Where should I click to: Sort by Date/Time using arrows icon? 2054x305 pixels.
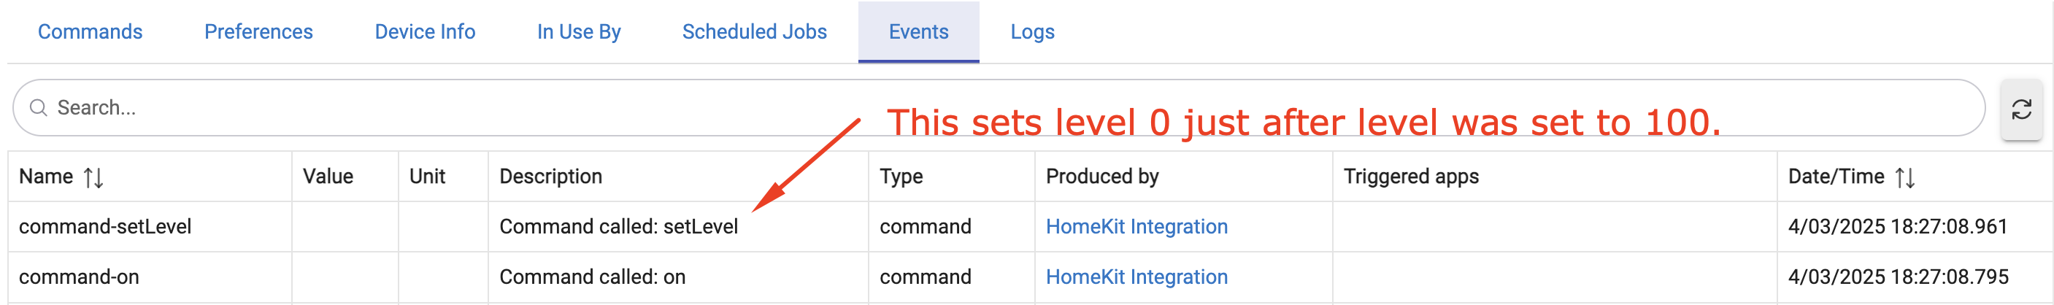tap(1905, 177)
